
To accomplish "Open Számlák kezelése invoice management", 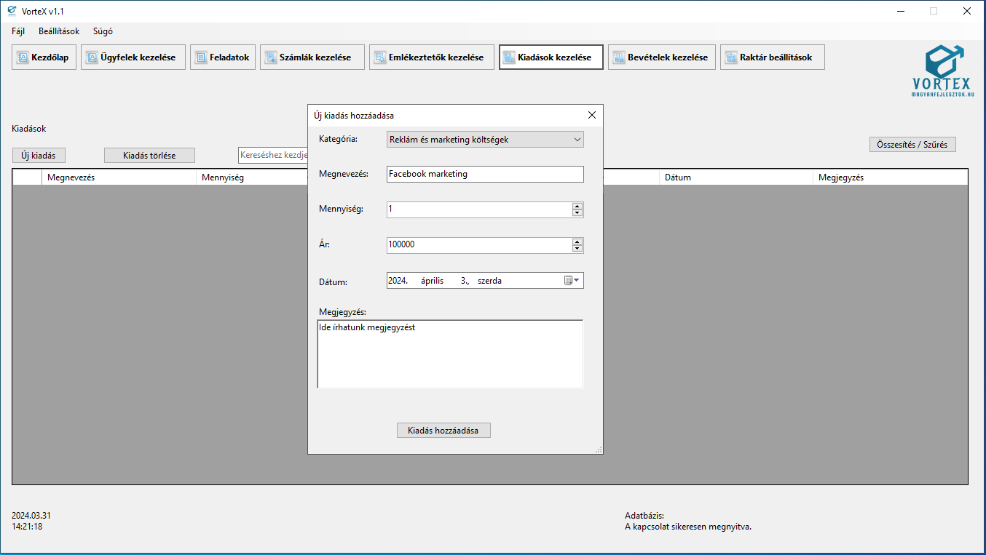I will (x=312, y=57).
